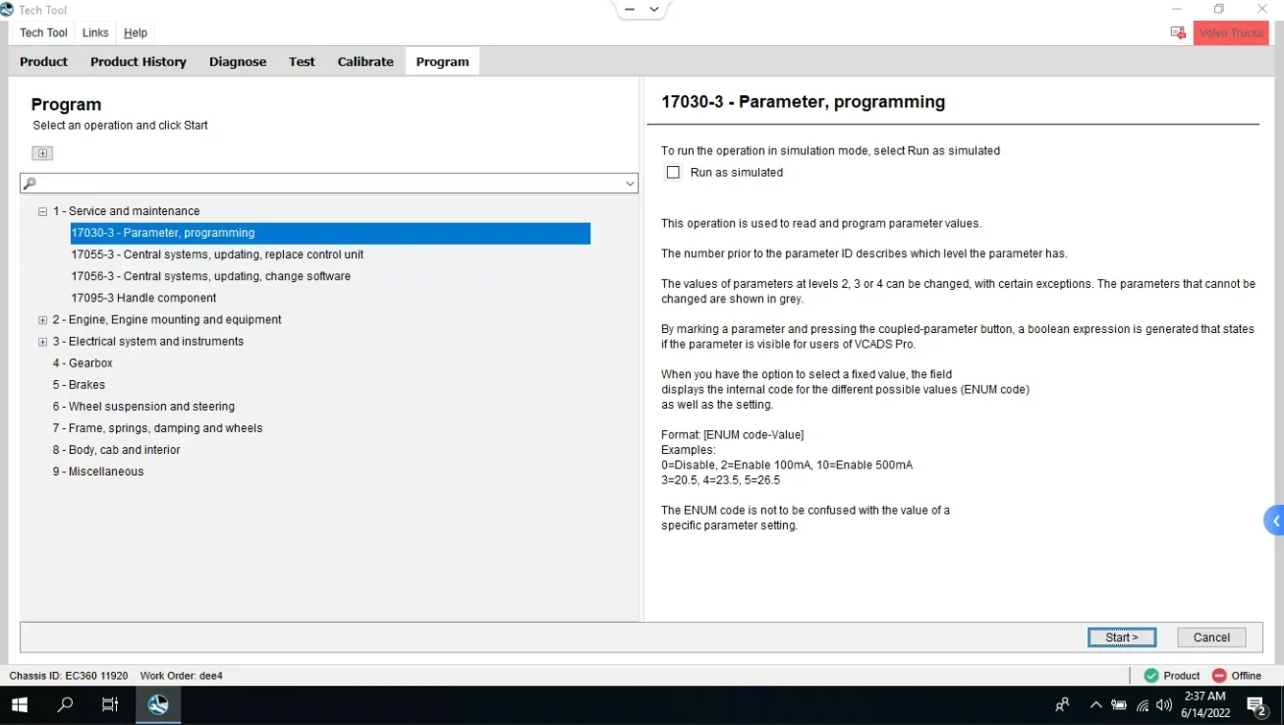Click the Offline status indicator icon
The image size is (1284, 725).
point(1219,675)
